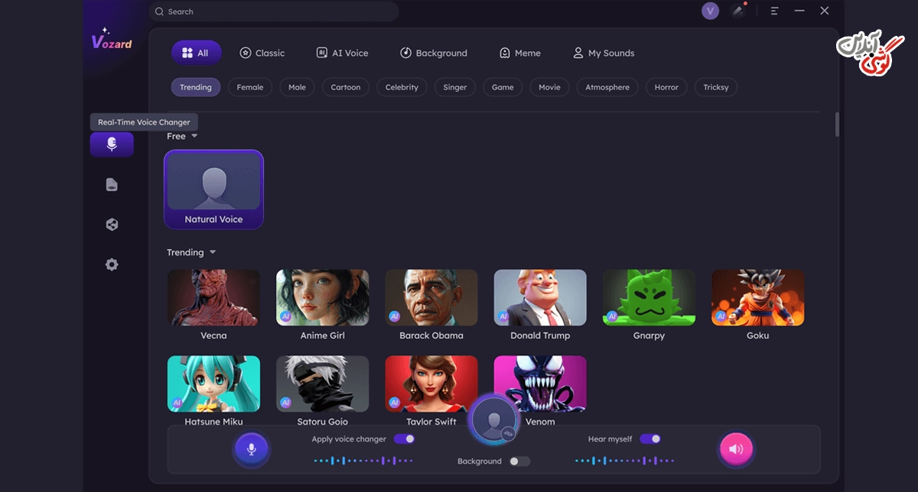Filter voices by Celebrity
The image size is (918, 492).
402,87
